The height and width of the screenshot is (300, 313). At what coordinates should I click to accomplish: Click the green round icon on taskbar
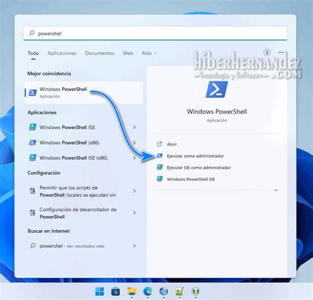pos(195,291)
